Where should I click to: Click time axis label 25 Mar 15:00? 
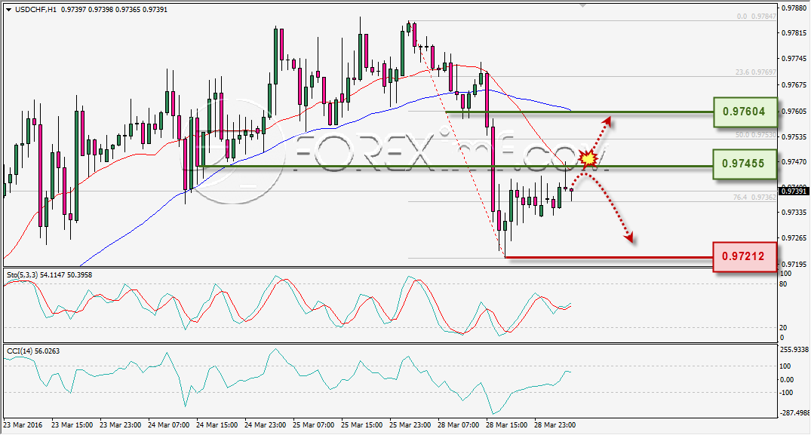(x=361, y=424)
